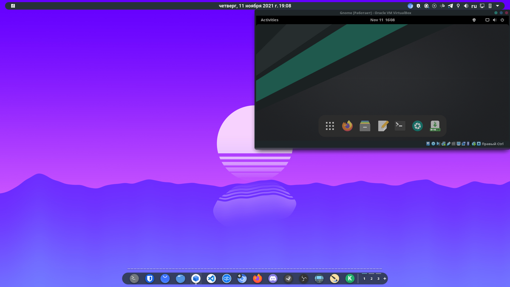Image resolution: width=510 pixels, height=287 pixels.
Task: Click the VirtualBox window title bar text
Action: (375, 13)
